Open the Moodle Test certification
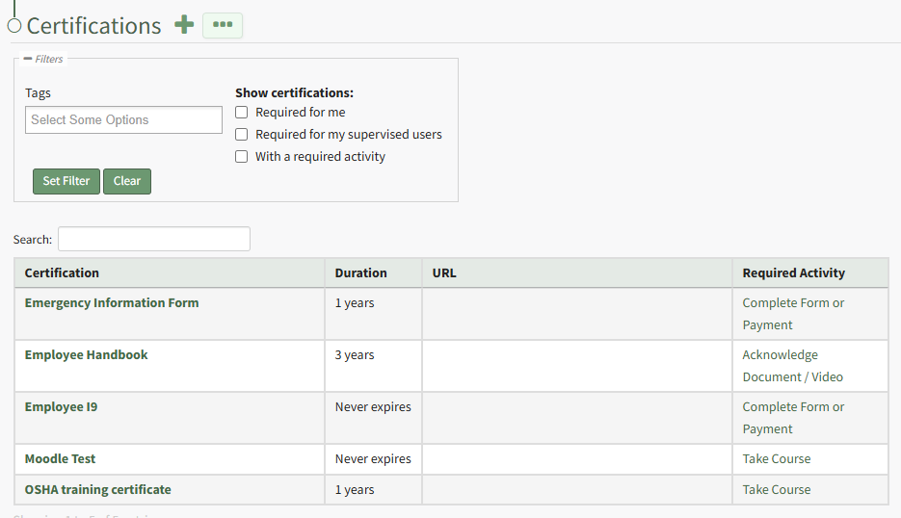 click(x=60, y=459)
